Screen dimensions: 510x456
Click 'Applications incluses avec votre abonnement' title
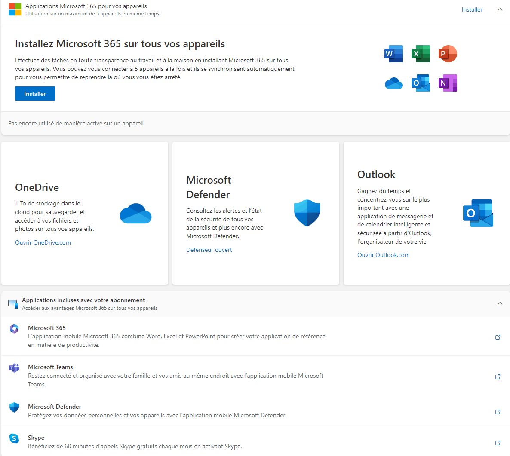tap(83, 300)
